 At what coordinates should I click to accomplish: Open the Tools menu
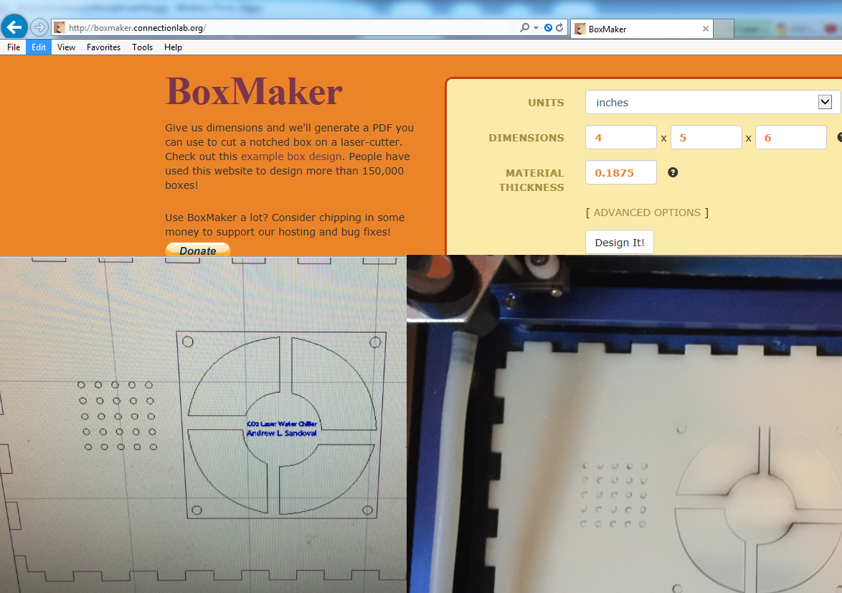coord(142,47)
